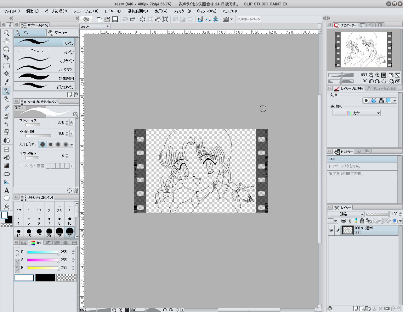Viewport: 403px width, 312px height.
Task: Click the CLIPホームページ button
Action: pos(249,19)
